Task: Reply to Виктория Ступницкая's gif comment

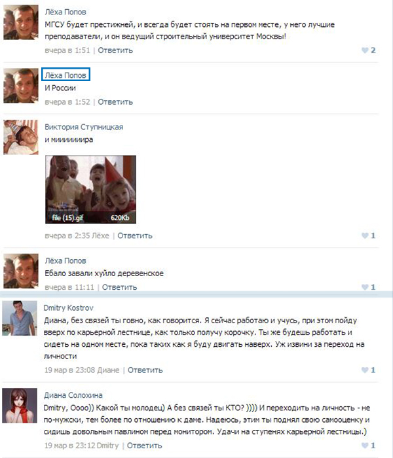Action: pos(135,236)
